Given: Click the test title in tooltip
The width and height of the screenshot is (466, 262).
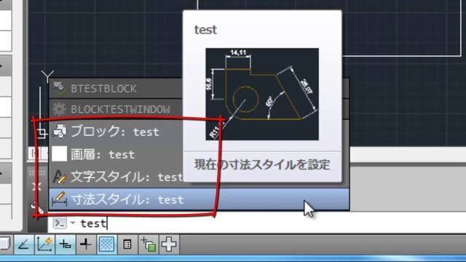Looking at the screenshot, I should [x=205, y=30].
